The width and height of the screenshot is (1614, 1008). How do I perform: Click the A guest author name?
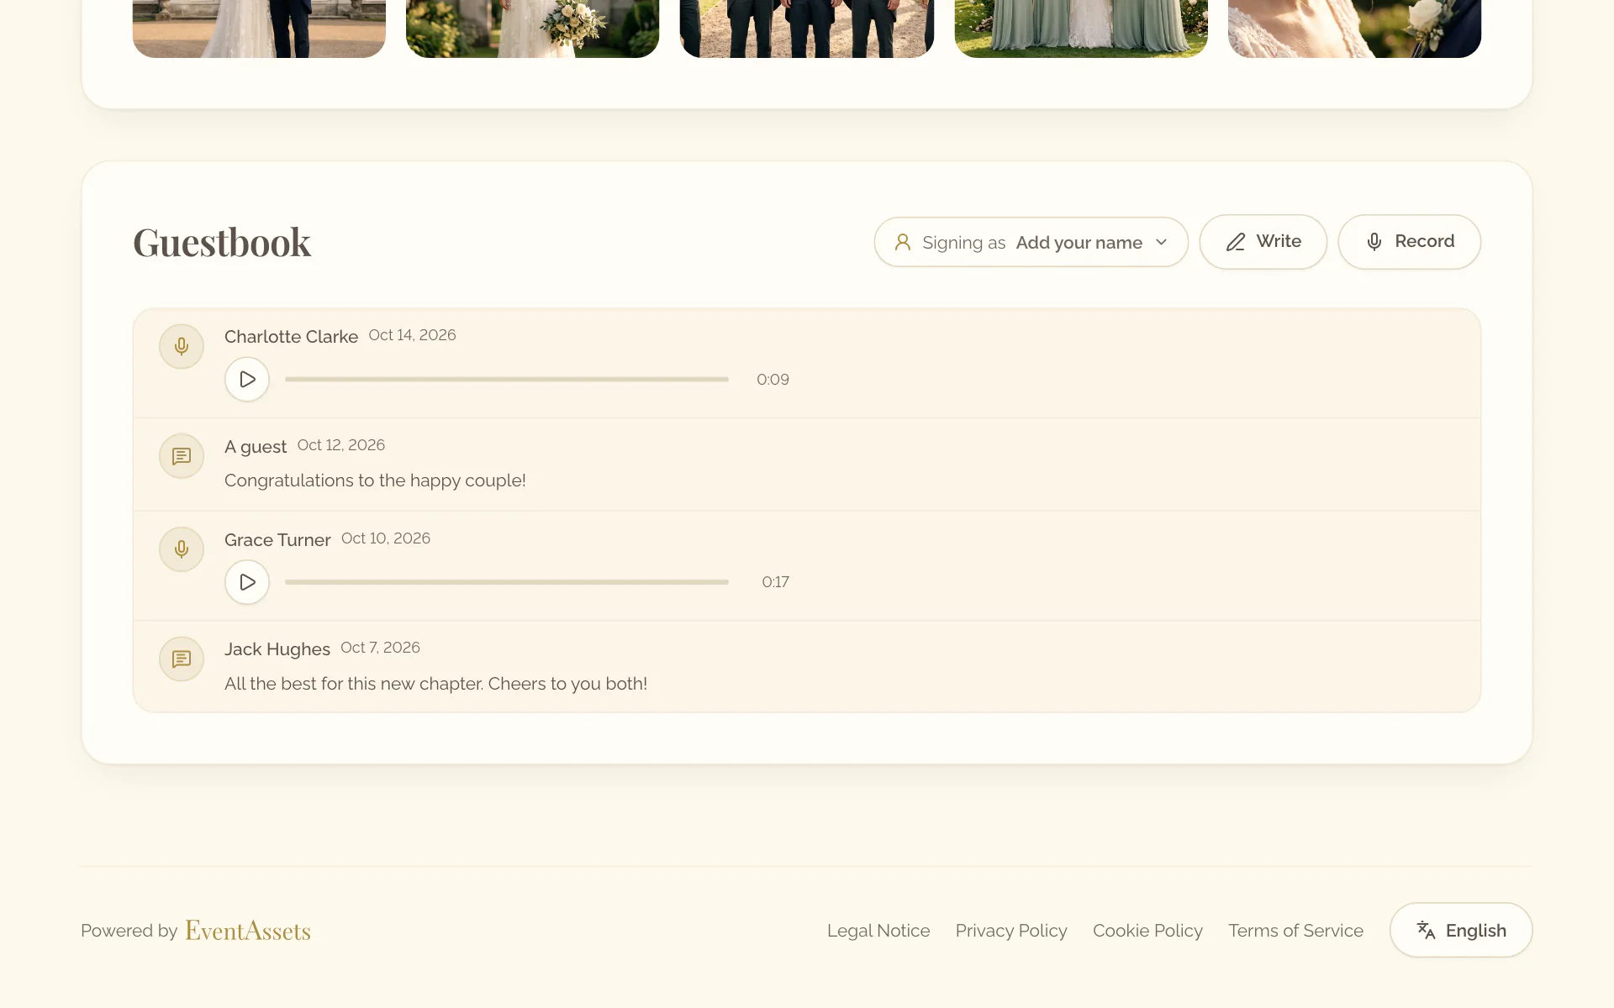tap(256, 447)
